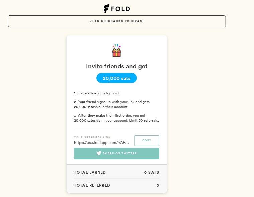Click the Twitter bird icon
Image resolution: width=254 pixels, height=197 pixels.
[99, 153]
